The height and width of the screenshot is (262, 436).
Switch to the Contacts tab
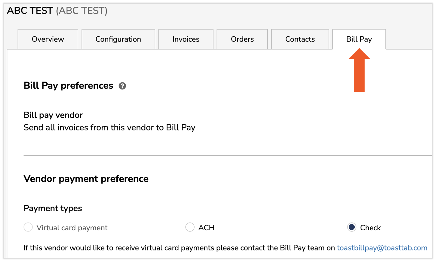point(300,39)
